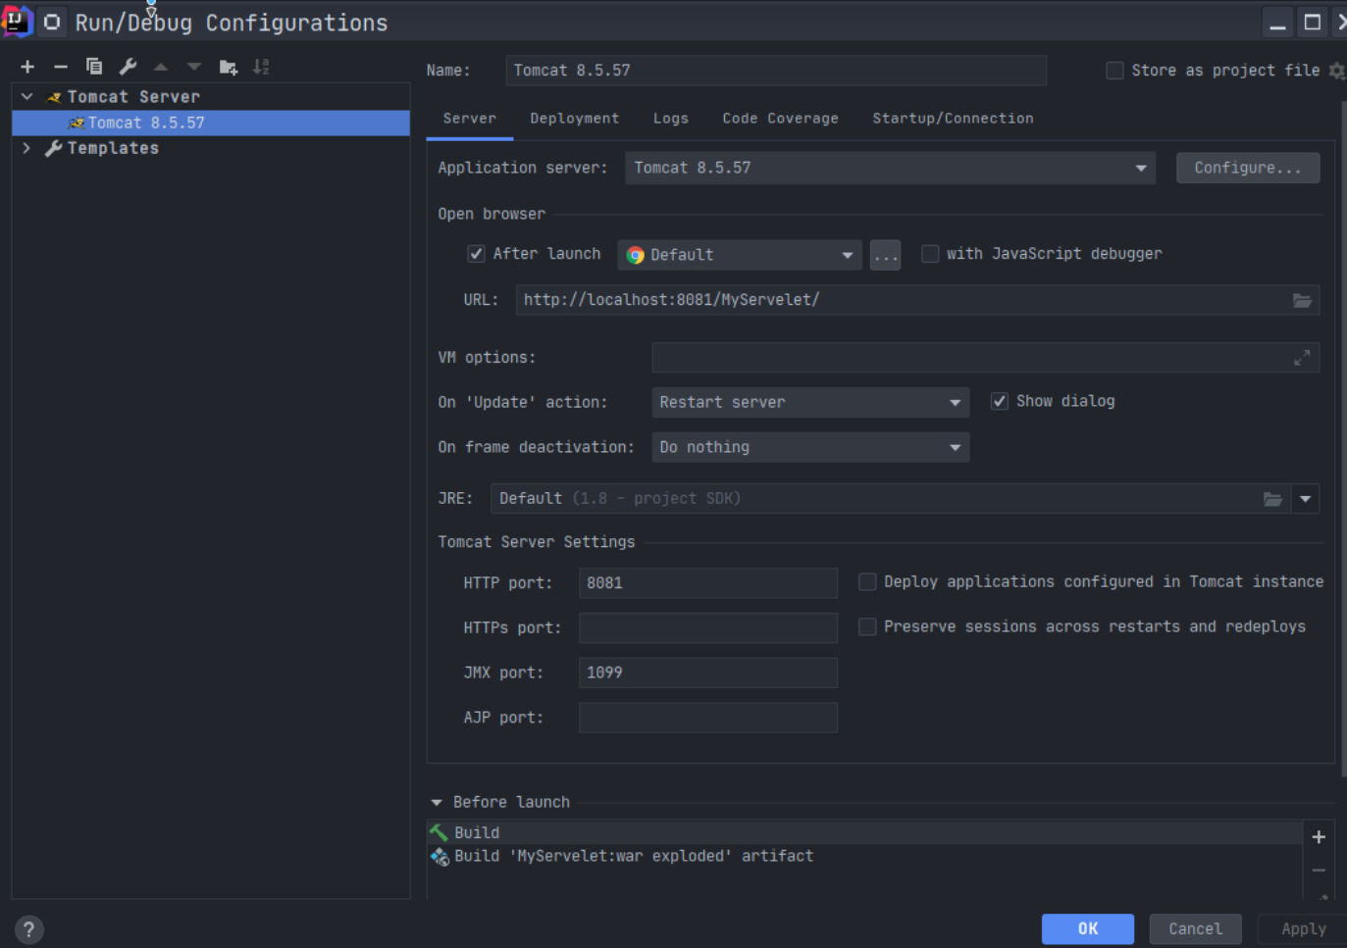Click in the HTTPs port field

pos(708,627)
